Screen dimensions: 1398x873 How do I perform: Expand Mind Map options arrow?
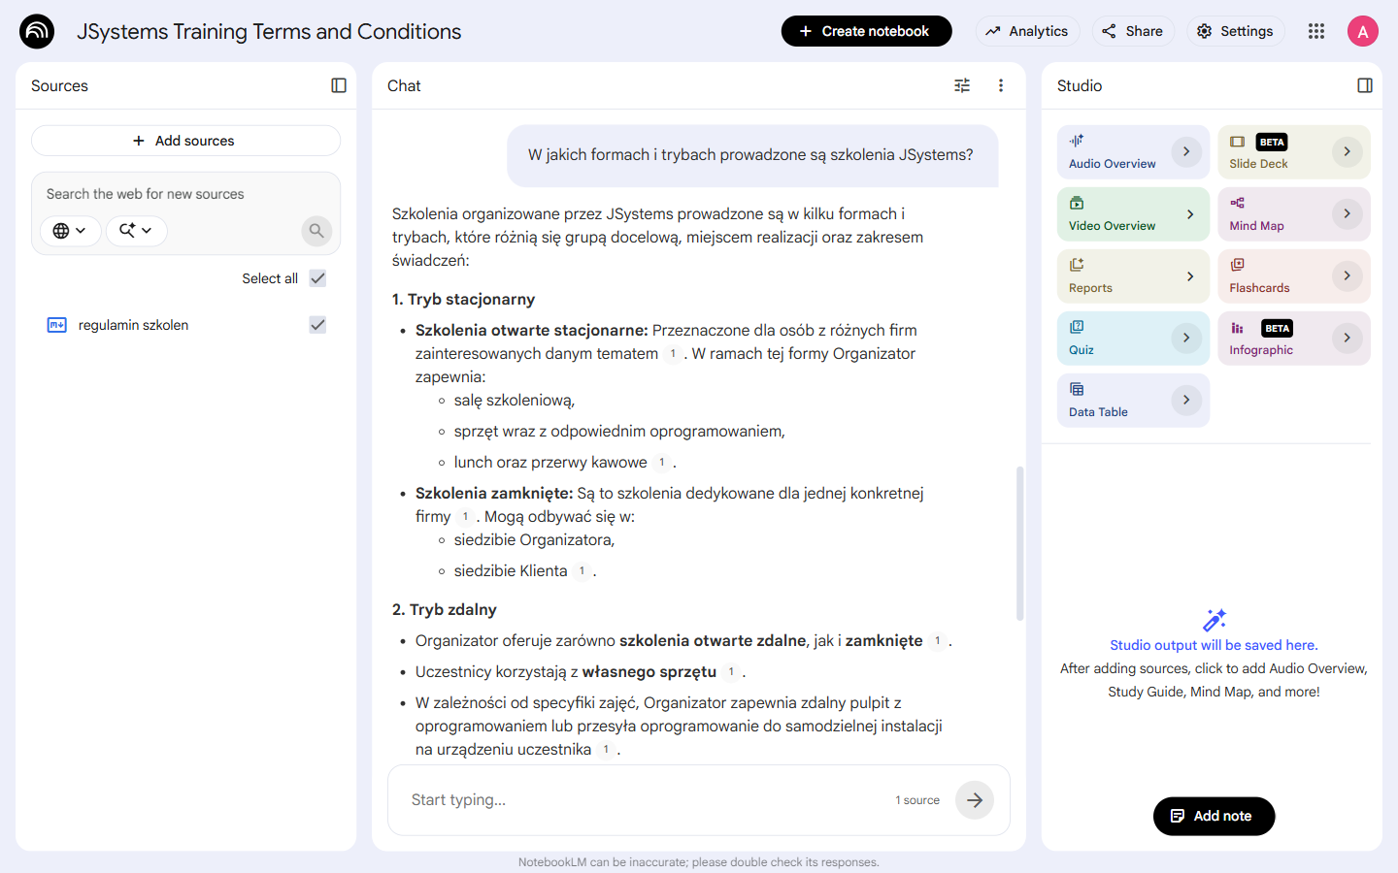[x=1347, y=213]
